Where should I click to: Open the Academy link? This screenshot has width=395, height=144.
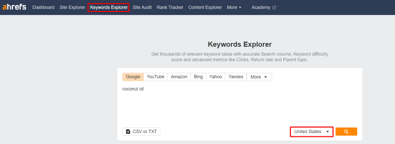pos(261,7)
